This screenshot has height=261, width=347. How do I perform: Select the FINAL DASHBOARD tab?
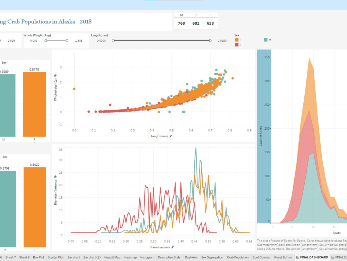click(312, 257)
